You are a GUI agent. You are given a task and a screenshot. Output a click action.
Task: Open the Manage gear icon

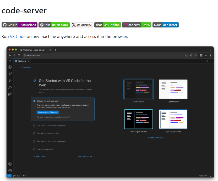10,171
